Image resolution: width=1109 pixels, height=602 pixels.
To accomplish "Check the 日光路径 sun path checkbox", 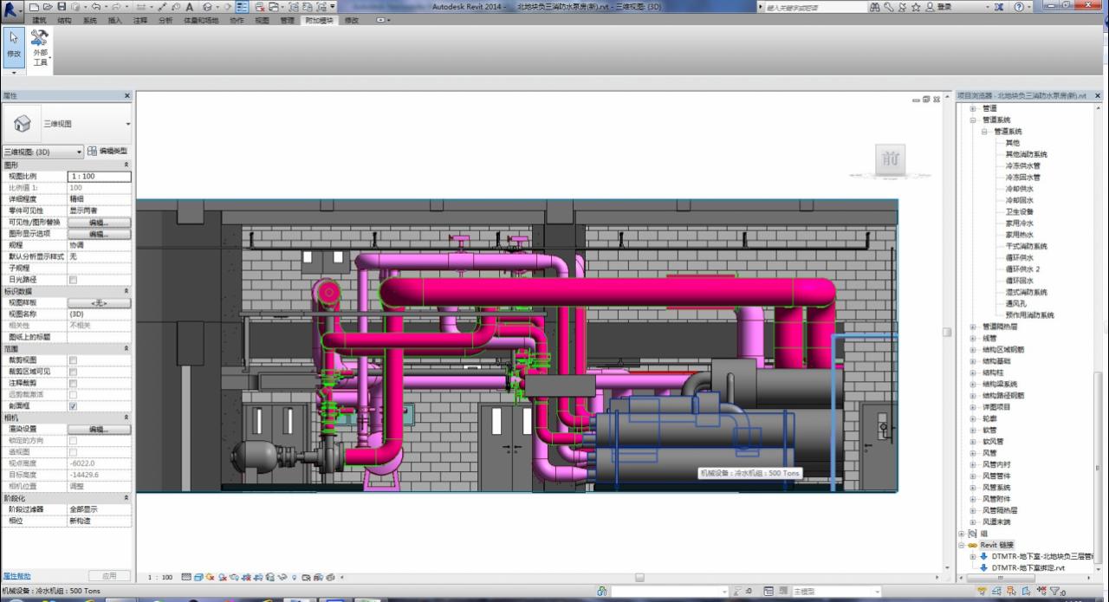I will (x=73, y=280).
